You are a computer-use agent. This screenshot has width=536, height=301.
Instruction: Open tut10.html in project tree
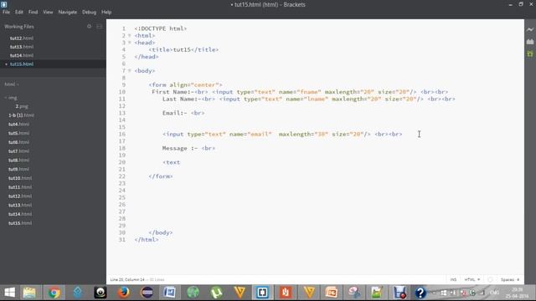click(x=20, y=178)
